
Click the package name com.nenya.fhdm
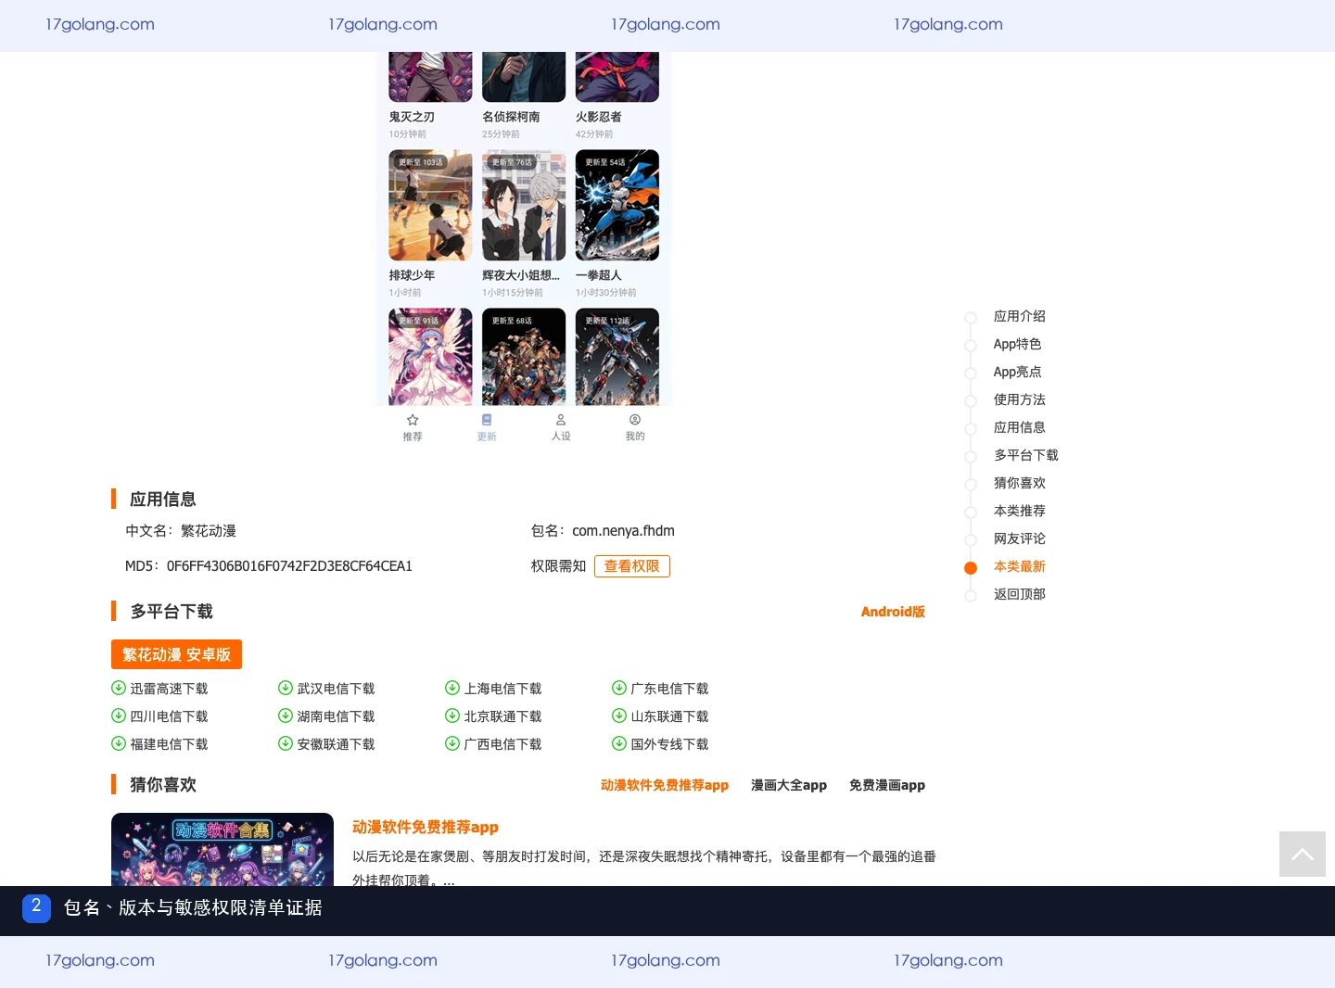(x=623, y=531)
